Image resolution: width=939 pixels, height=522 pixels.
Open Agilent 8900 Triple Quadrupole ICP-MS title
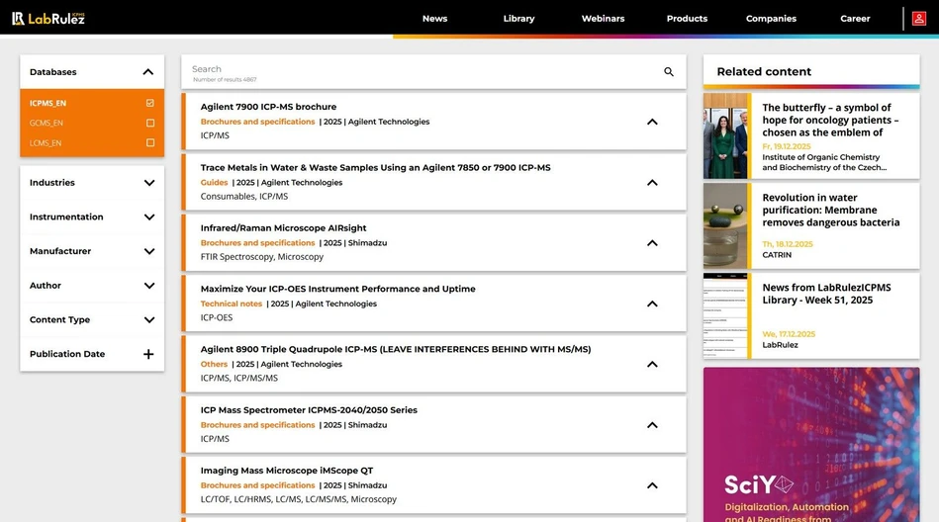(395, 349)
